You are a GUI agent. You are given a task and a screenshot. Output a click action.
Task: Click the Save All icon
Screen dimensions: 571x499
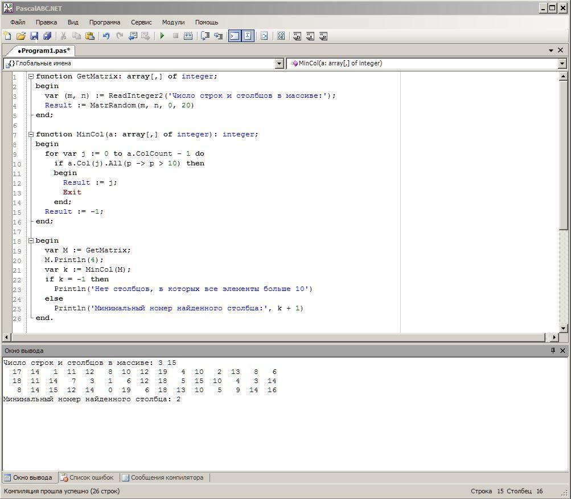tap(47, 36)
